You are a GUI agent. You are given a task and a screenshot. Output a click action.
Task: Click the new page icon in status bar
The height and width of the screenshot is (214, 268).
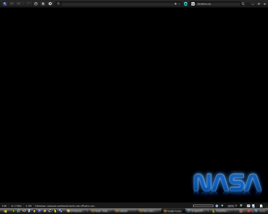pyautogui.click(x=261, y=206)
